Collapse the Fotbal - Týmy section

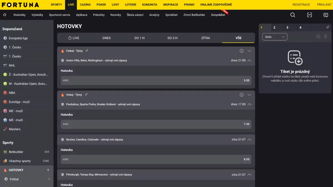pyautogui.click(x=249, y=51)
